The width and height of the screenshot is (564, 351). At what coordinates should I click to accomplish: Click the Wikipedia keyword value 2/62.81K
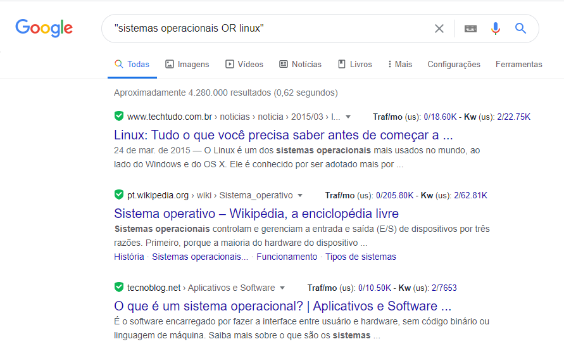pyautogui.click(x=470, y=196)
